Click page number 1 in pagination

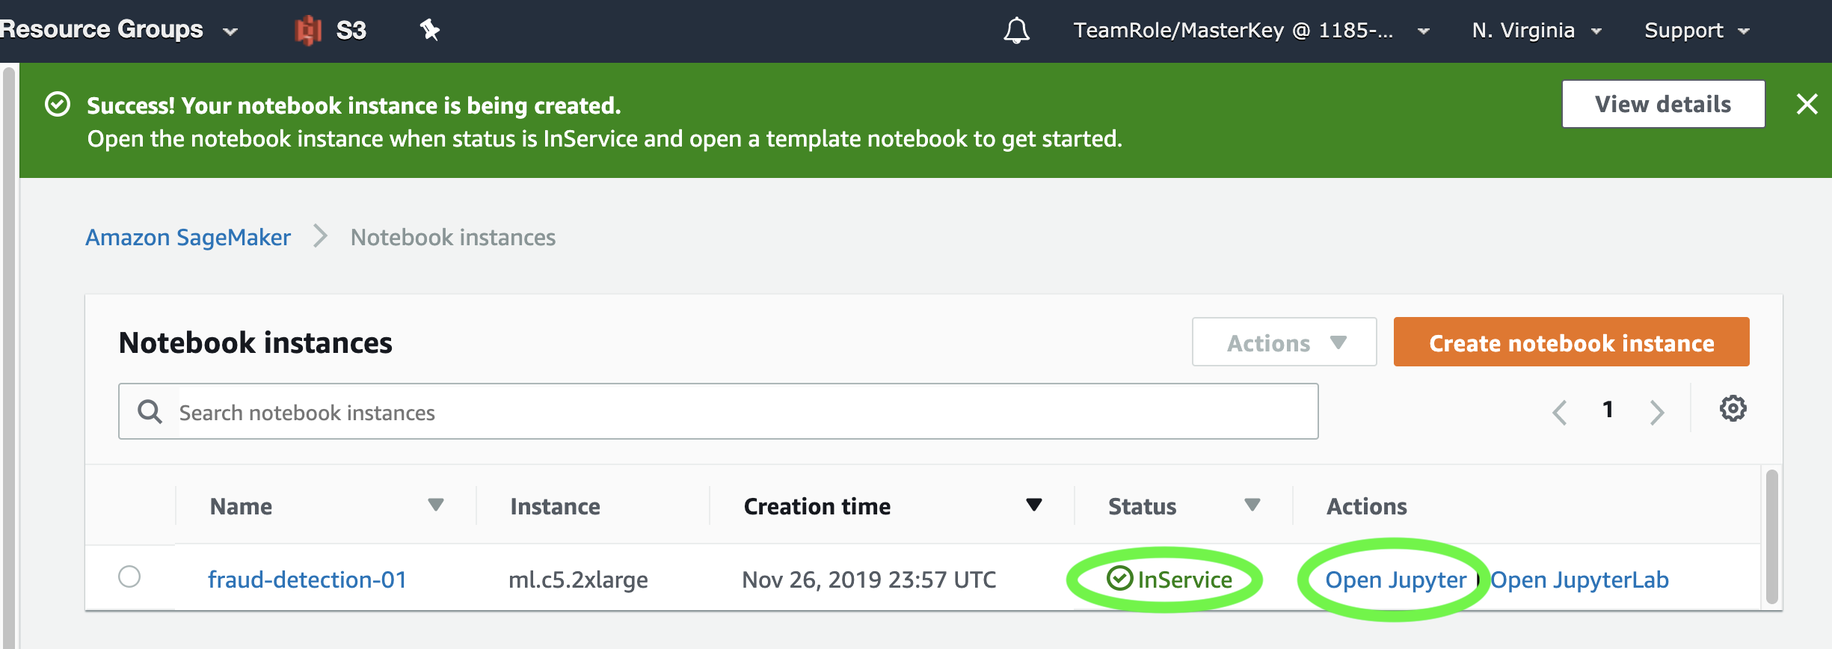(1608, 410)
